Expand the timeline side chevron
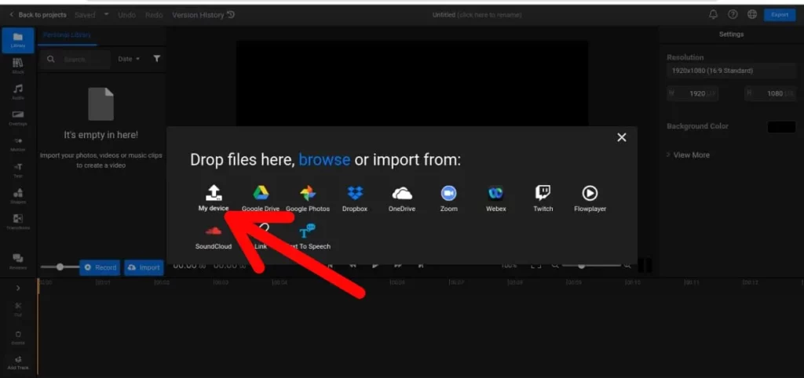804x378 pixels. click(18, 289)
